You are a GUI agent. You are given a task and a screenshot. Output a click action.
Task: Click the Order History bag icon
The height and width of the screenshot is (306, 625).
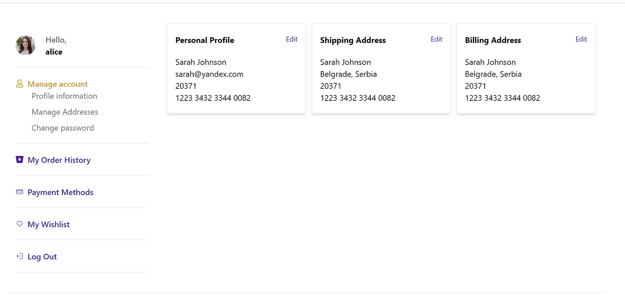point(19,160)
